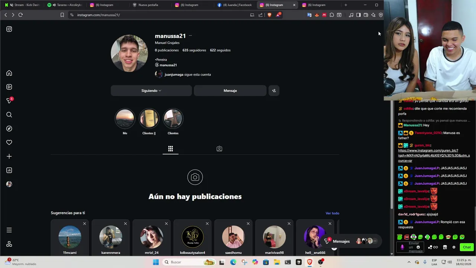Click the Mensaje button on profile
This screenshot has height=268, width=476.
[x=230, y=90]
